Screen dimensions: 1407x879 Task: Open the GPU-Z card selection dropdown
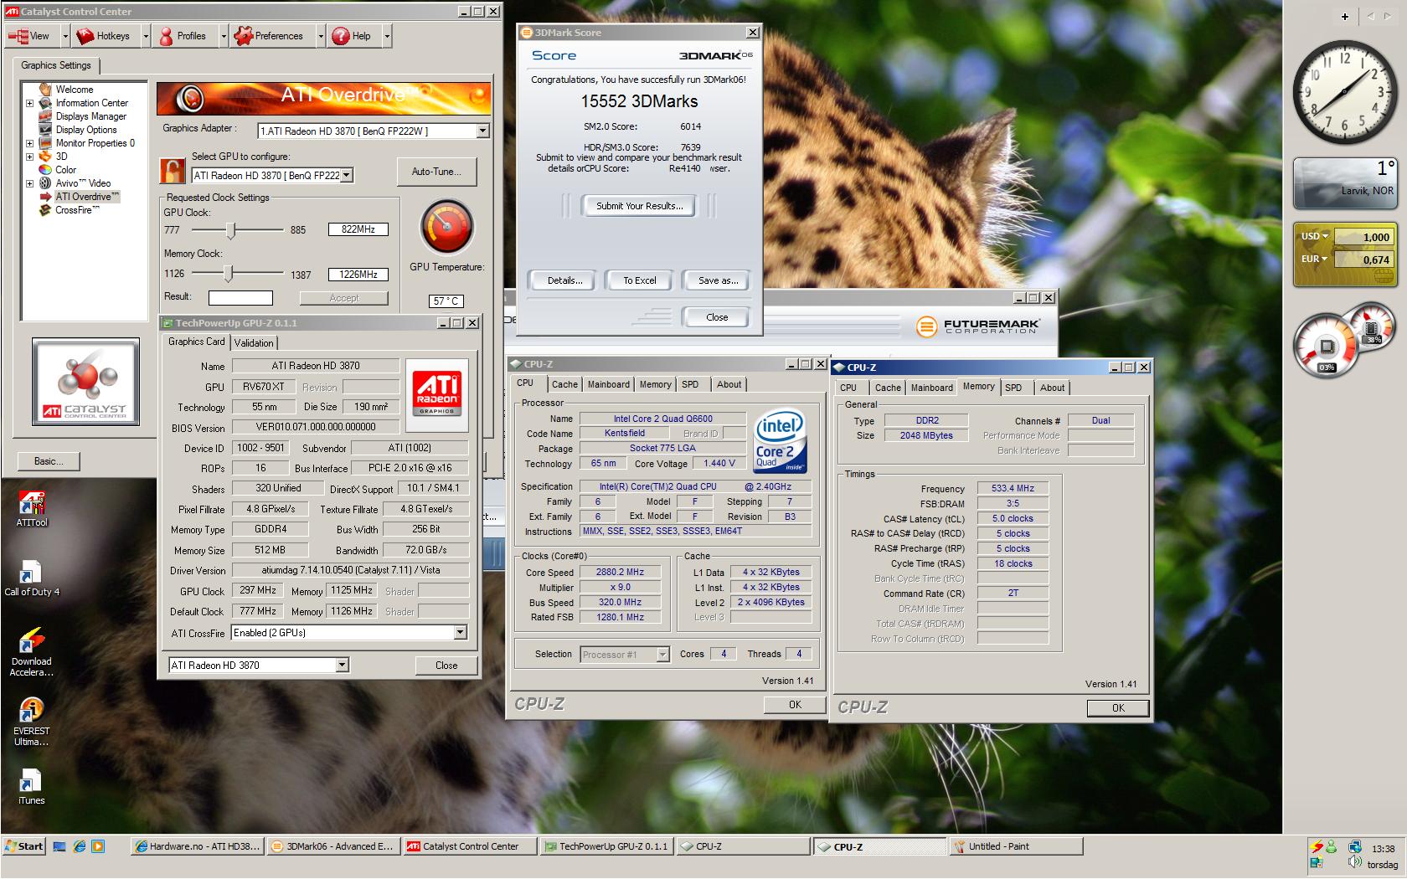[342, 665]
